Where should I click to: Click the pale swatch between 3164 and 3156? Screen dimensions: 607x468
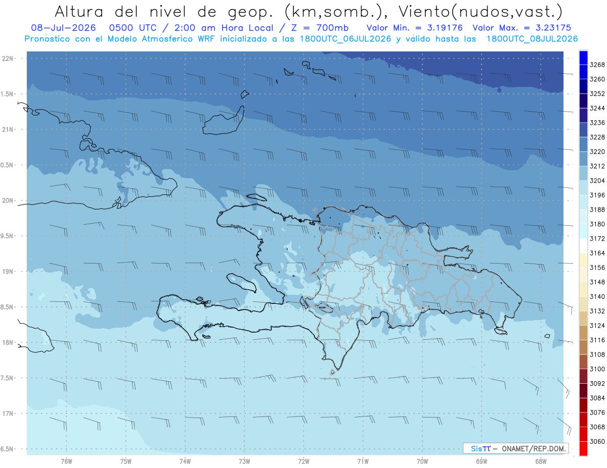point(583,261)
